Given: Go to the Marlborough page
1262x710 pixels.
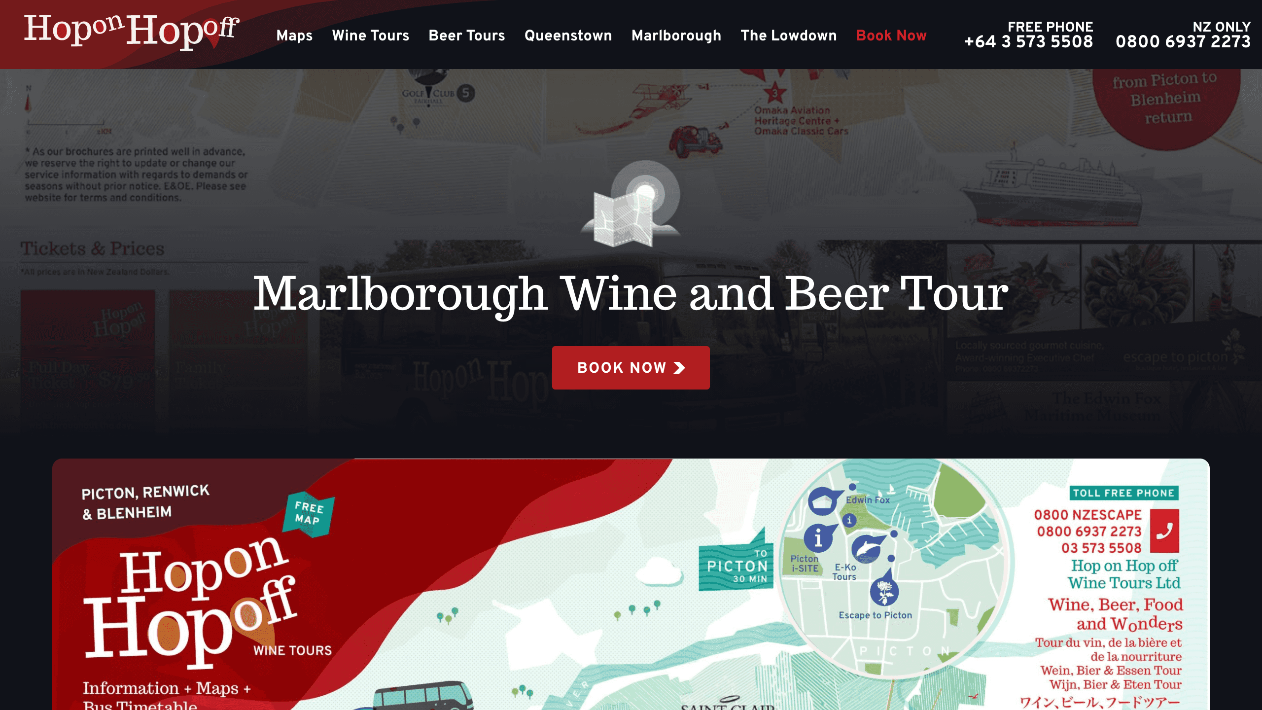Looking at the screenshot, I should click(x=676, y=35).
